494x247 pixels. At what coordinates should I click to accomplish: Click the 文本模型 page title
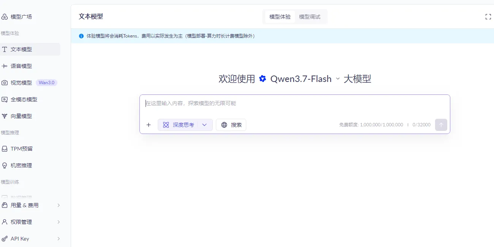click(91, 17)
